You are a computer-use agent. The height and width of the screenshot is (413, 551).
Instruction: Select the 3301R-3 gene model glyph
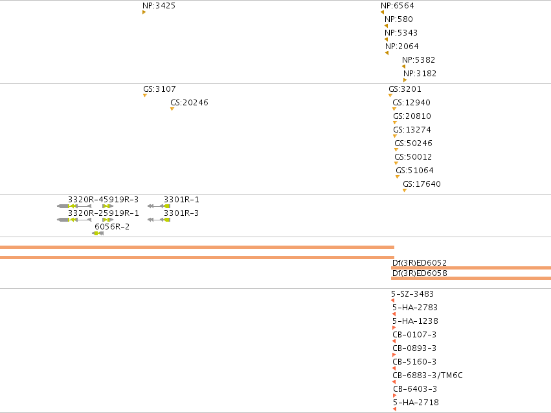click(159, 220)
